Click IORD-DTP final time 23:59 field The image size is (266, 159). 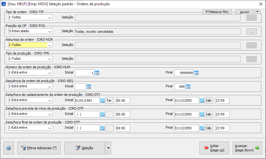(x=222, y=114)
